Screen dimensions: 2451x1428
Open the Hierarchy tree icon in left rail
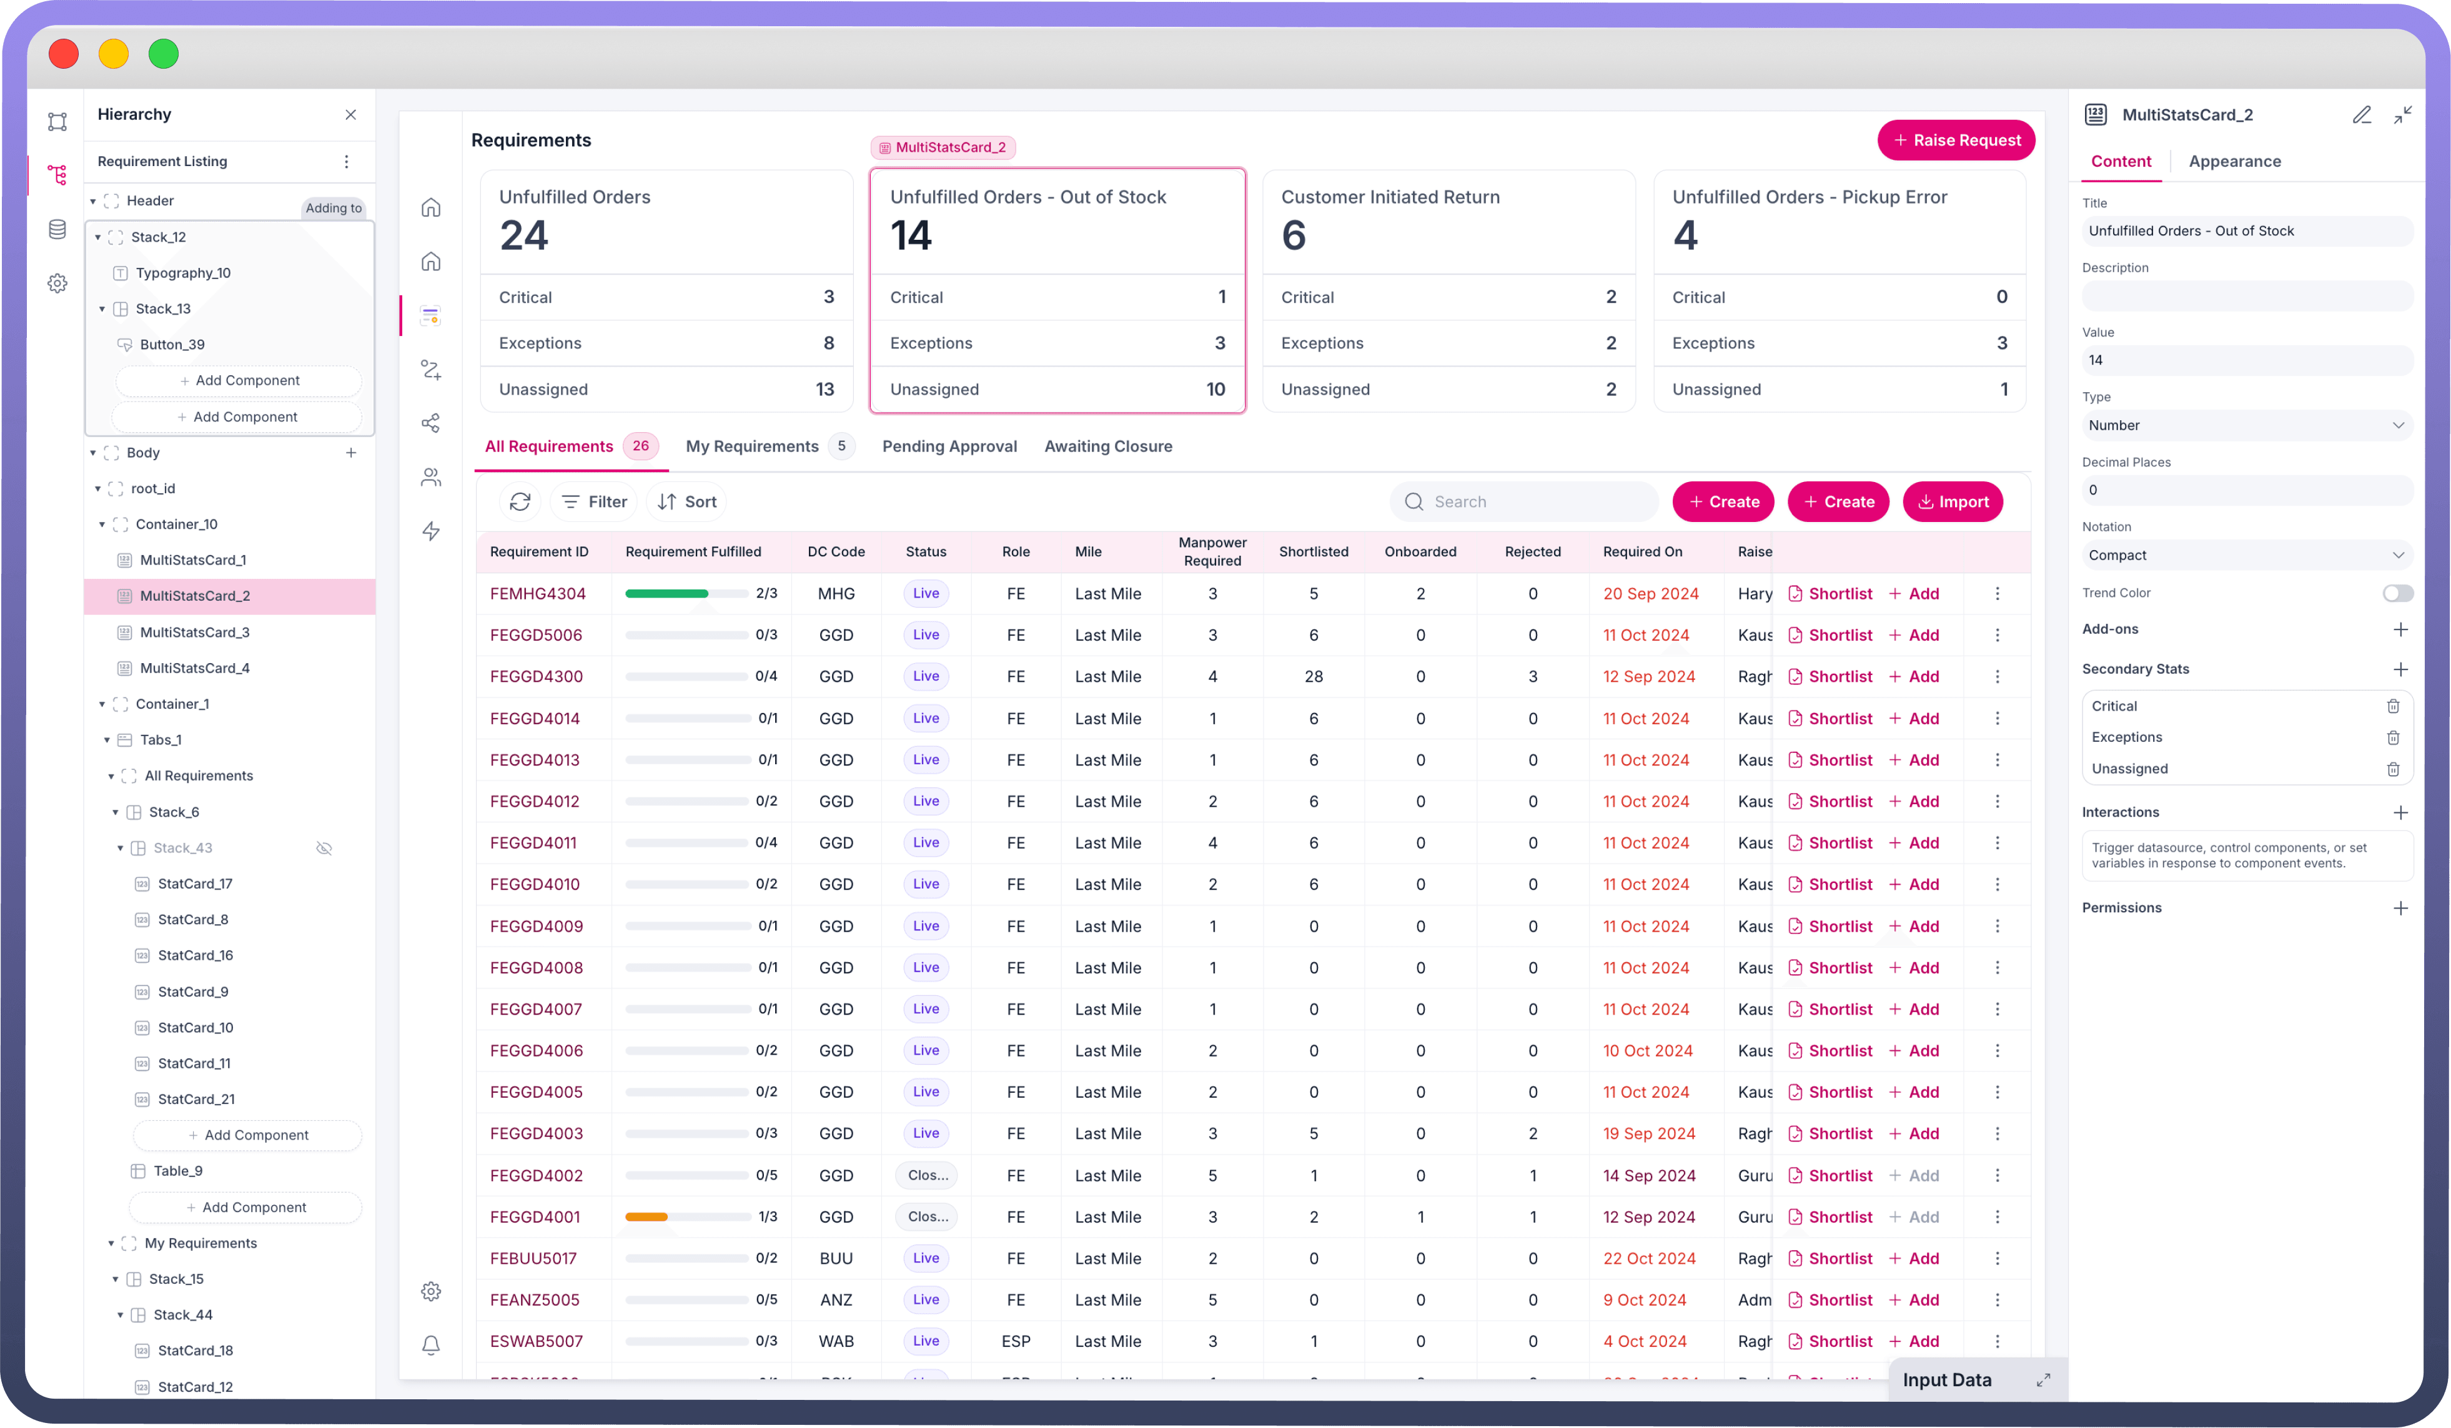point(57,175)
